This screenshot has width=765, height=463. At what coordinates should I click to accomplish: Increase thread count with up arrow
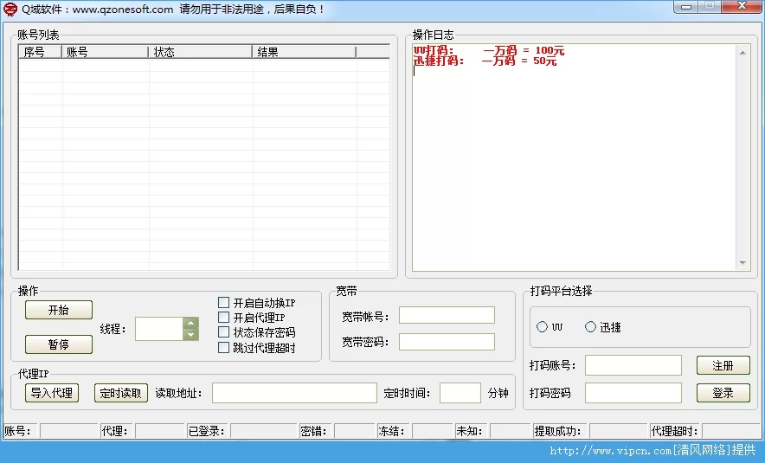190,323
